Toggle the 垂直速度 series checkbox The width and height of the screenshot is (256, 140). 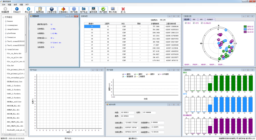[123, 77]
